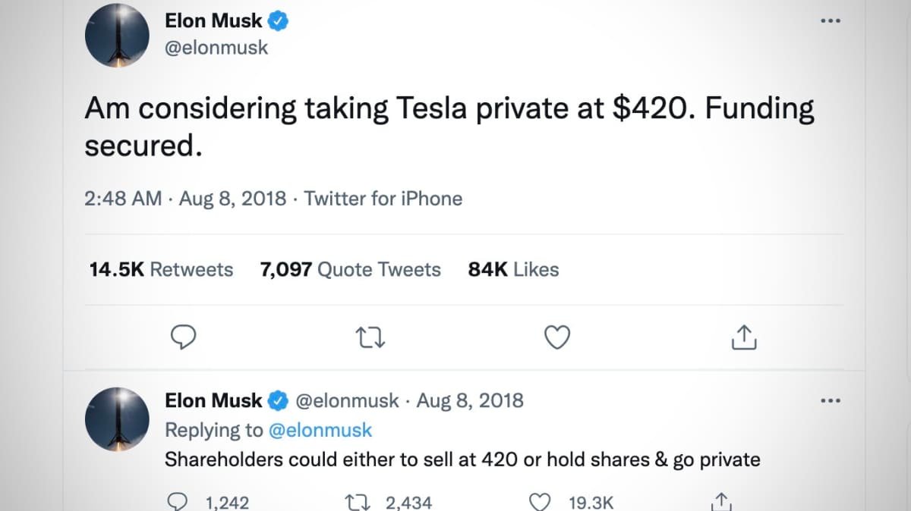Retweet the main tweet with the retweet icon
Image resolution: width=911 pixels, height=511 pixels.
point(371,338)
